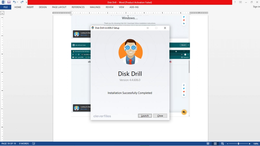This screenshot has height=146, width=260.
Task: Click the Download Free Disk Drill browser tab
Action: [82, 51]
